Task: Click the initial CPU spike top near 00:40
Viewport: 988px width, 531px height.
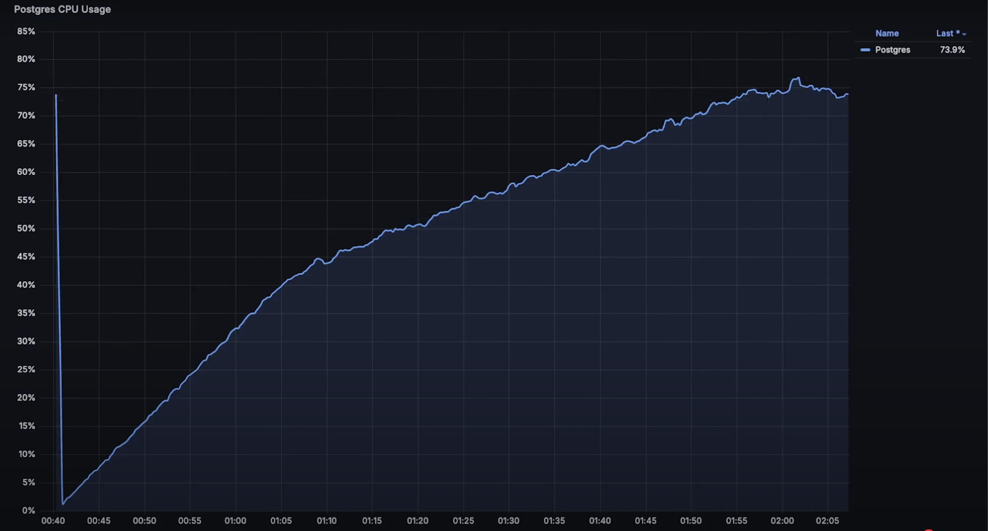Action: [56, 95]
